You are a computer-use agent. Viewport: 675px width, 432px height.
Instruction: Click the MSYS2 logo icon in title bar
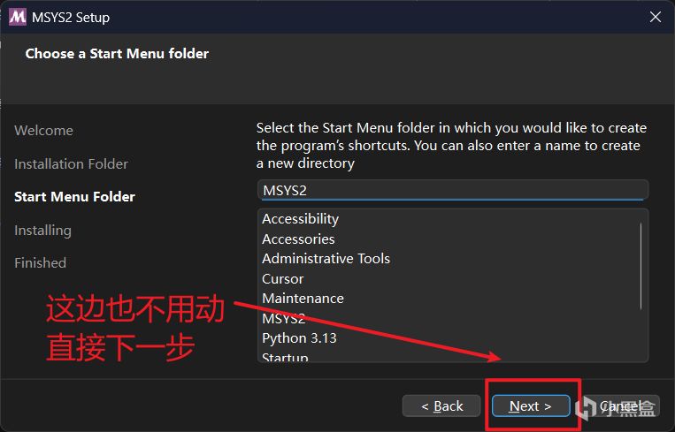click(18, 17)
